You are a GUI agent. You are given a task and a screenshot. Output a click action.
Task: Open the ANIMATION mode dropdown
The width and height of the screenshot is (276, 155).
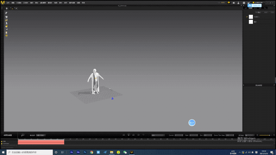pos(258,3)
